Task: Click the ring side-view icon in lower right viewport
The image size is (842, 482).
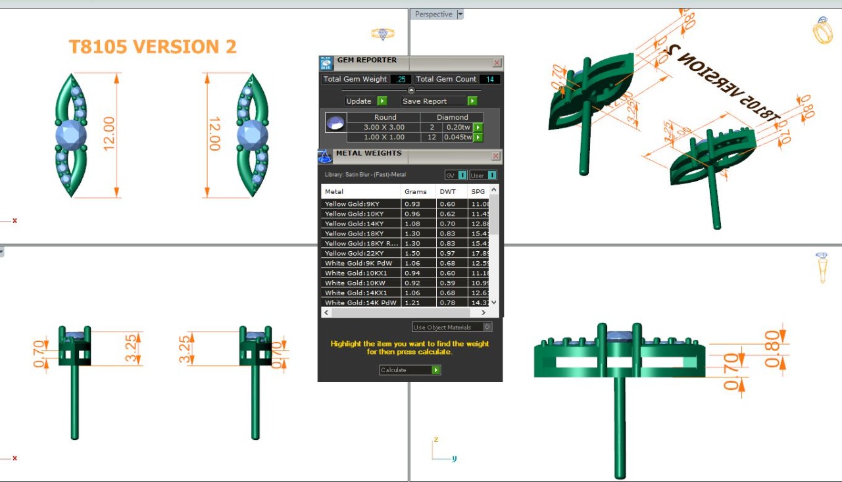Action: click(x=822, y=267)
